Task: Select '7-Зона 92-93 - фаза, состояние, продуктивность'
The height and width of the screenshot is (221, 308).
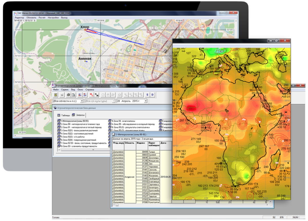Action: [x=82, y=143]
